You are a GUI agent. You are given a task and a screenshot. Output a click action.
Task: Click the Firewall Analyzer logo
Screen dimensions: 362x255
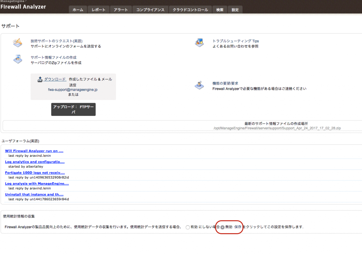click(x=23, y=7)
